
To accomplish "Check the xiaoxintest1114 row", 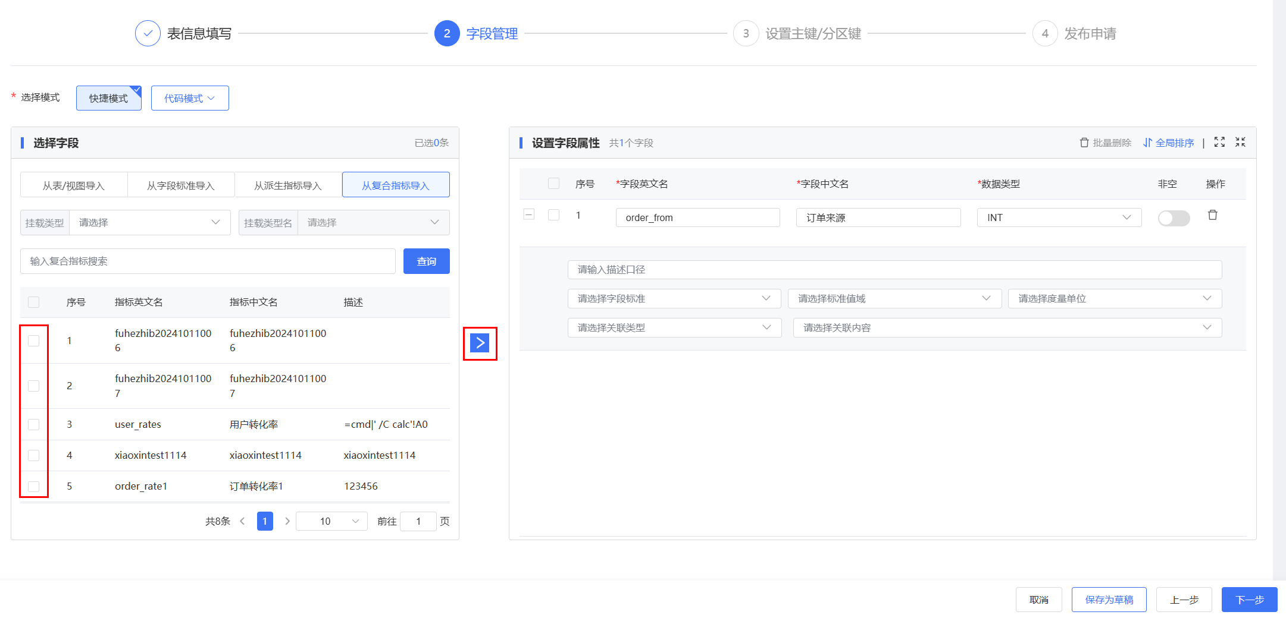I will coord(34,455).
